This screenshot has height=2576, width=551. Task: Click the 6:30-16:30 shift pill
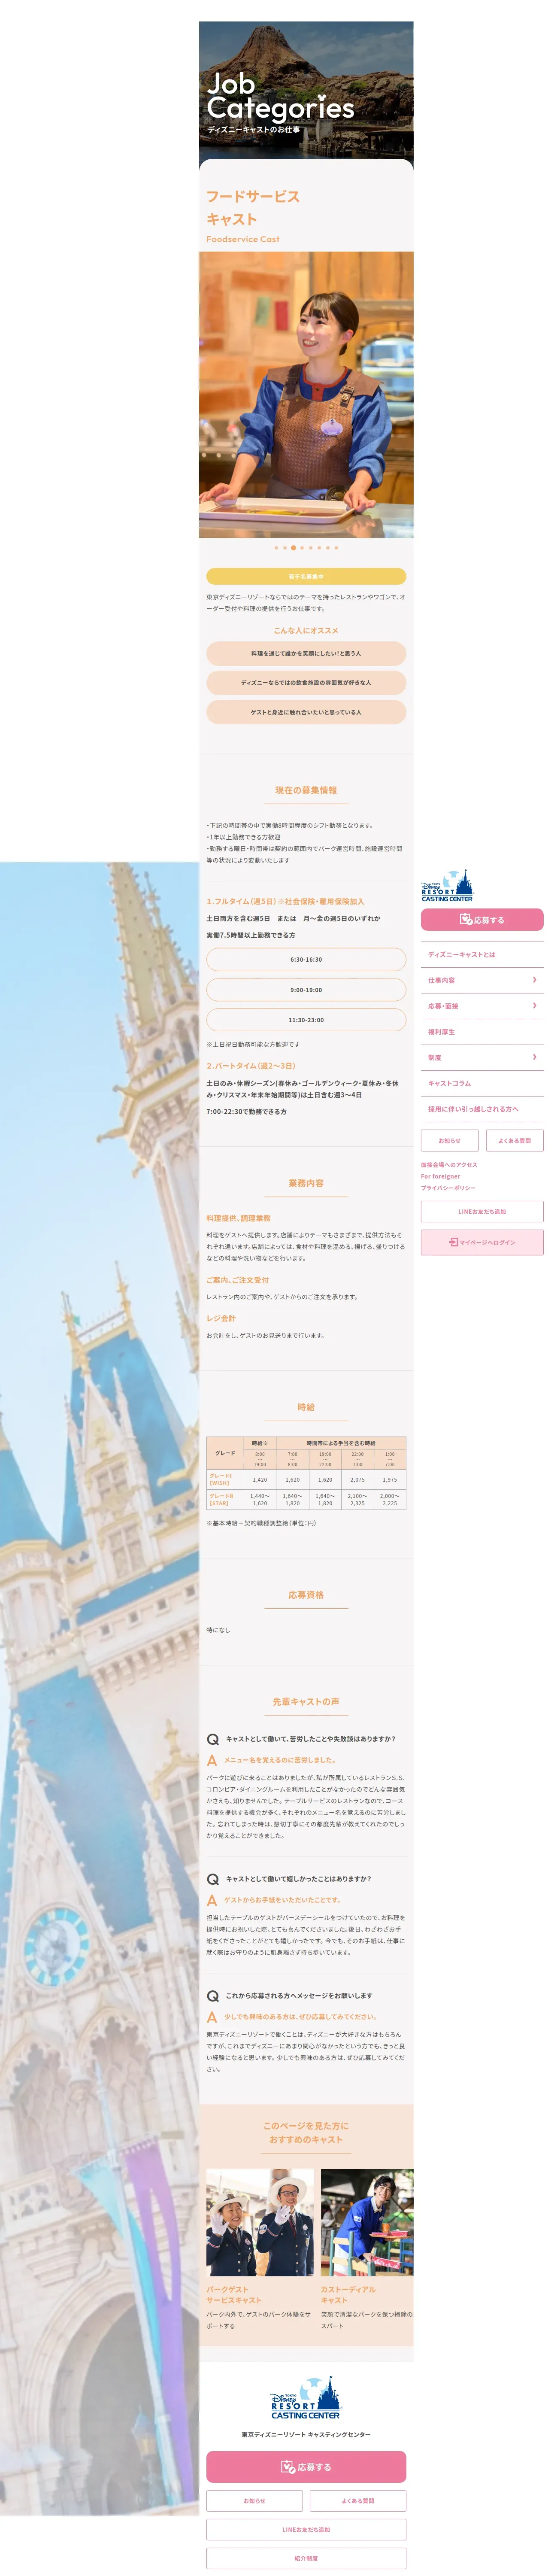[x=306, y=960]
